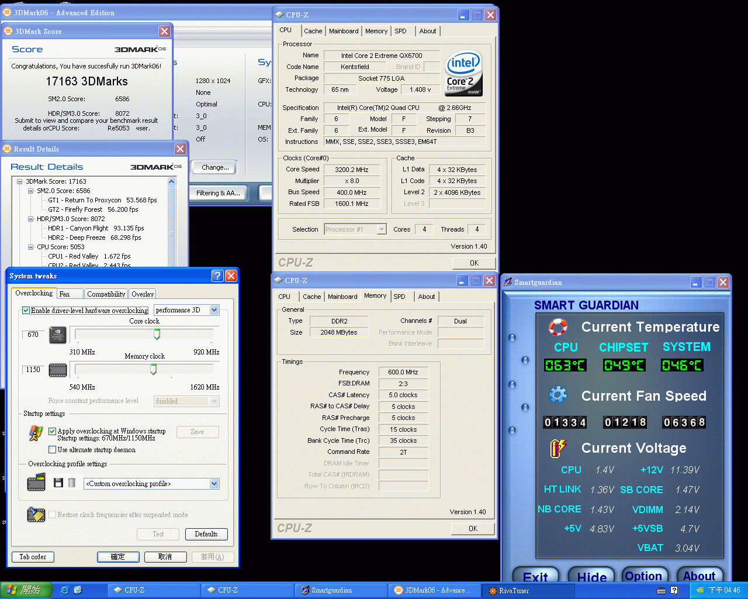Screen dimensions: 748x599
Task: Click the Internet Explorer quick launch icon
Action: click(x=65, y=590)
